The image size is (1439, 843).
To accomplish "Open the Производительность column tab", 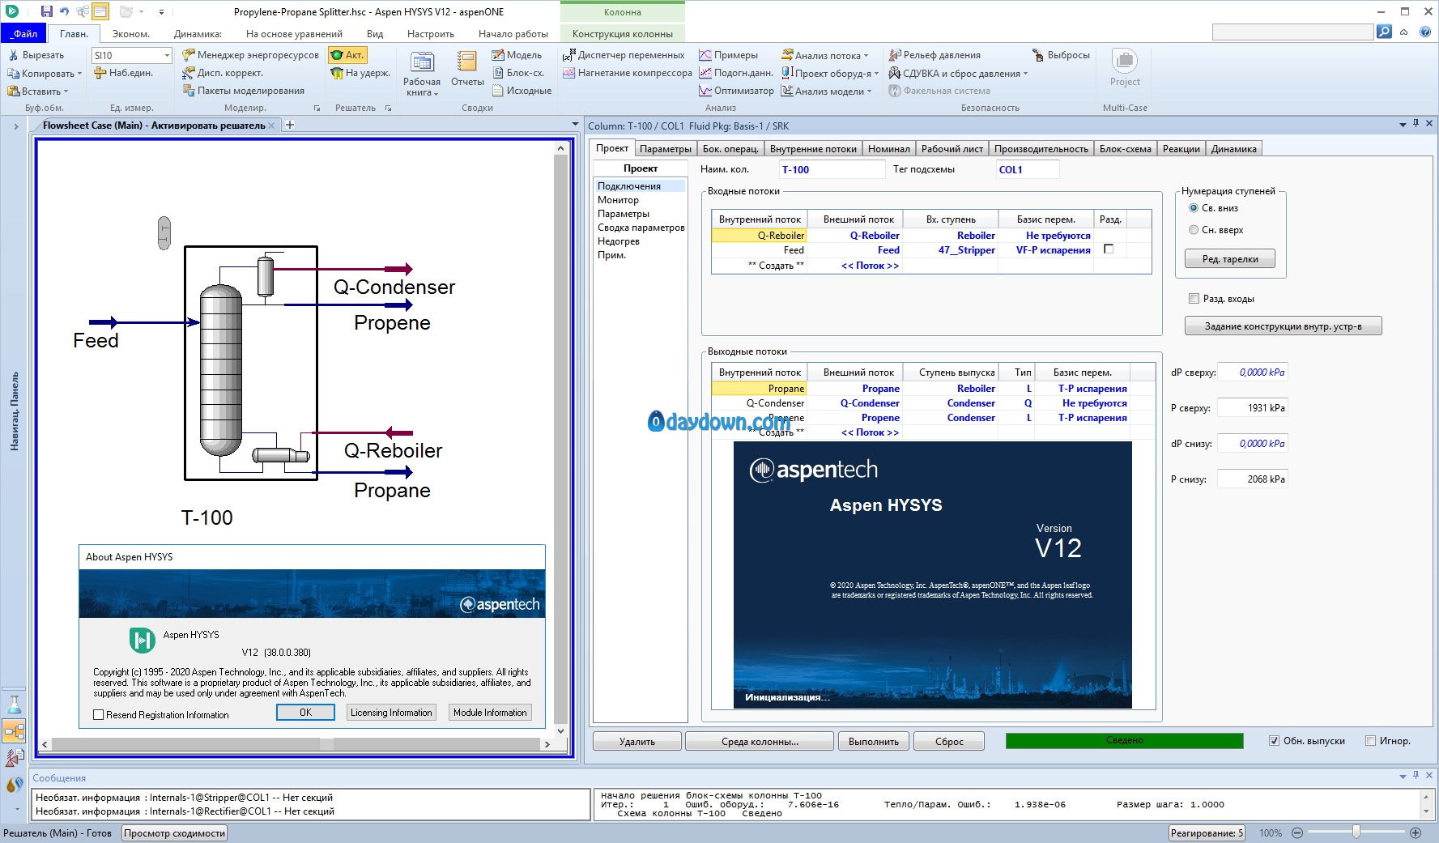I will (1041, 148).
